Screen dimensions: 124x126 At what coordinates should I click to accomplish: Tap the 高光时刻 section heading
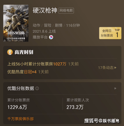tap(24, 52)
